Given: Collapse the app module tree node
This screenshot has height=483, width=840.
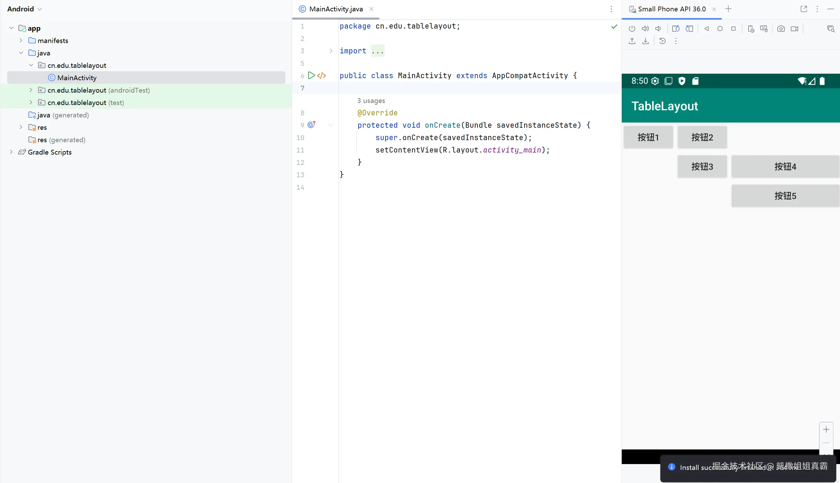Looking at the screenshot, I should coord(11,28).
